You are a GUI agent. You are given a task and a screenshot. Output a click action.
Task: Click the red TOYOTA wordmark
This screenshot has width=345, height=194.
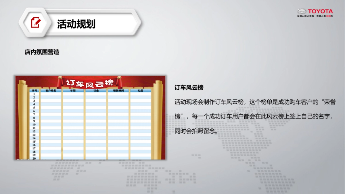(321, 11)
